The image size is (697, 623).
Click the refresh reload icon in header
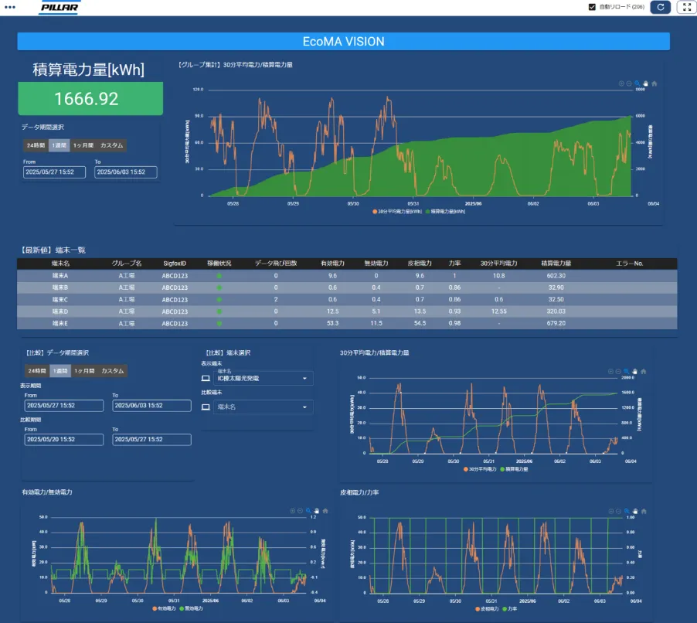coord(660,7)
